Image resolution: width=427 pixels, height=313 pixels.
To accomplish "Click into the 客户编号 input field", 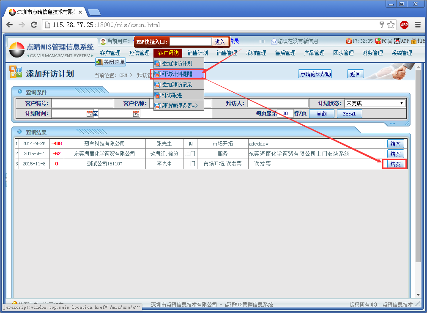I will [82, 103].
